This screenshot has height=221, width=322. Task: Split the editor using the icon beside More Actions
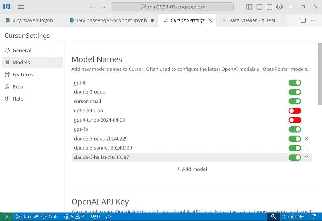[303, 20]
